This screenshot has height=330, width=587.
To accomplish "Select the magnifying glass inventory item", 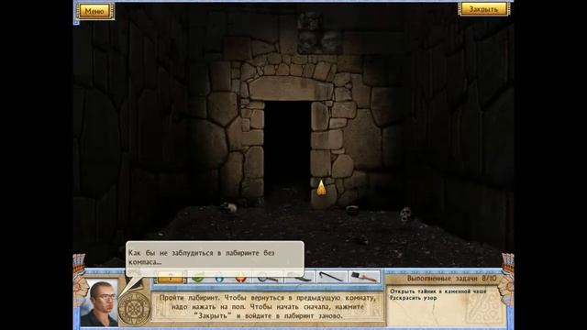I will coord(267,278).
